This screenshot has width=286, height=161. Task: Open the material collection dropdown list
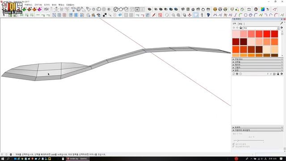tap(278, 28)
